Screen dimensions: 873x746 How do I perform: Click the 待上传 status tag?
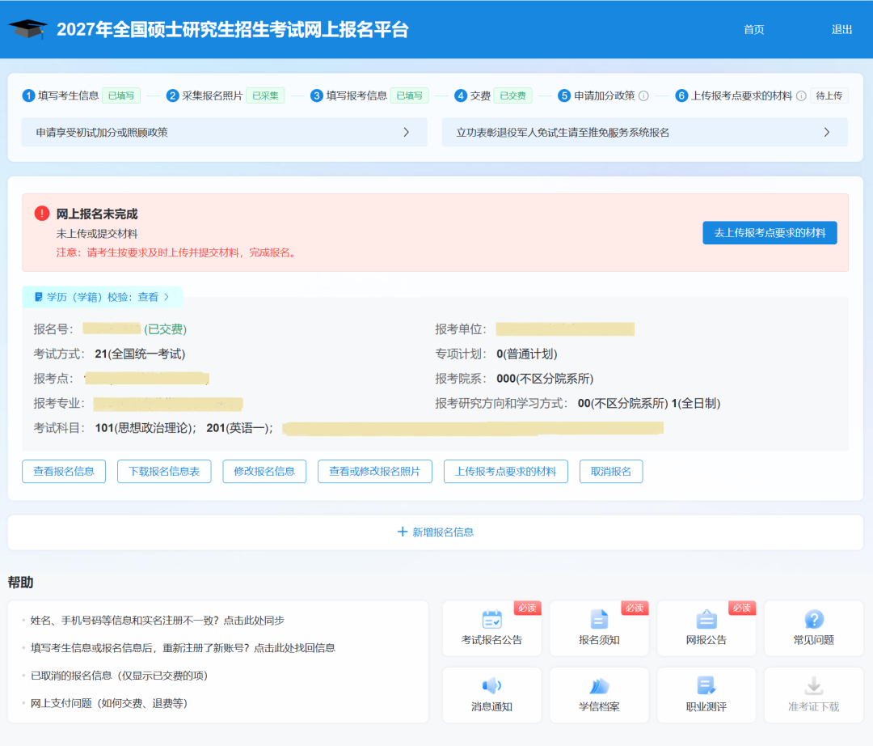click(829, 95)
